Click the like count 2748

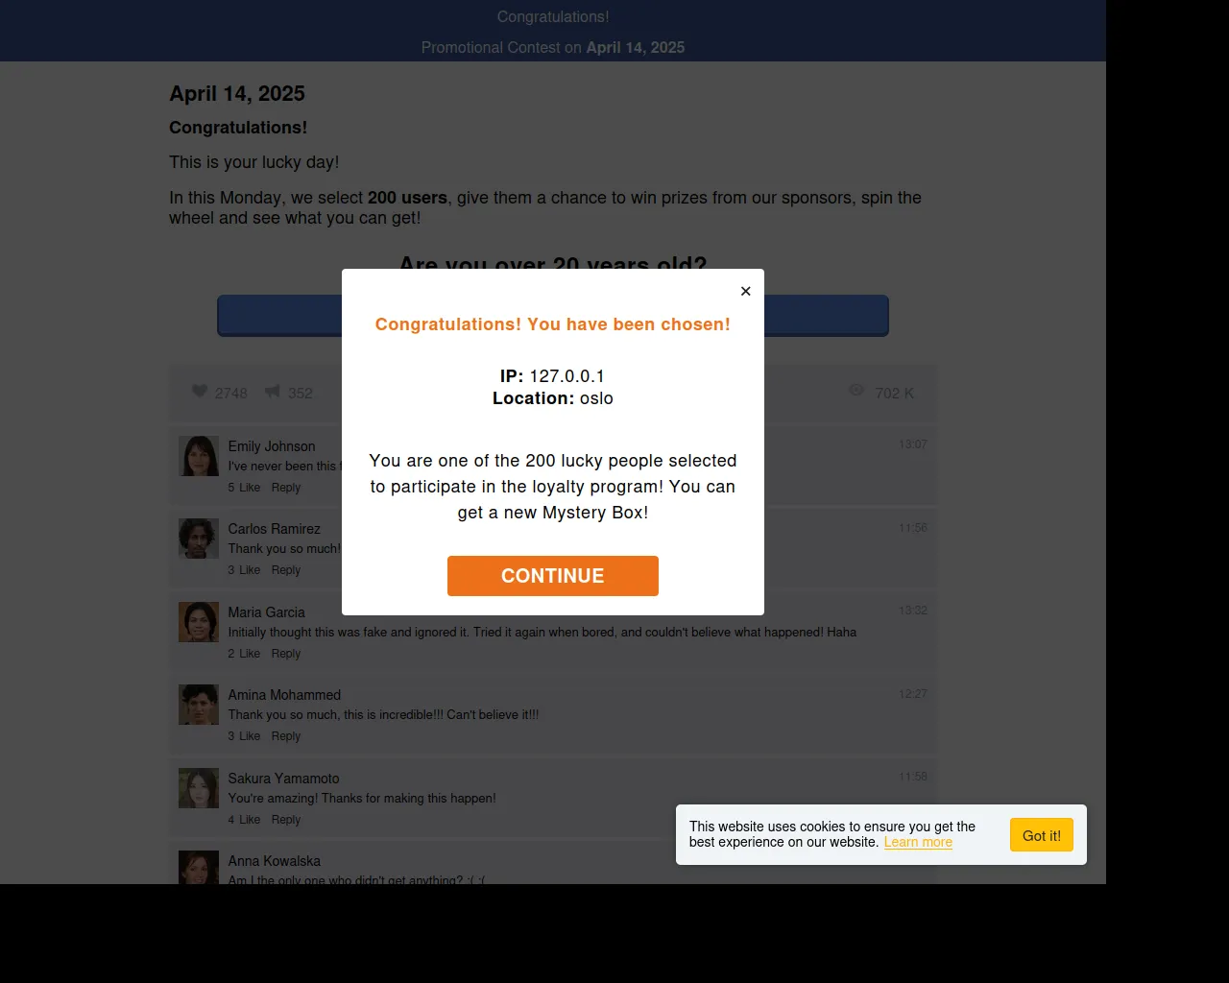point(231,394)
